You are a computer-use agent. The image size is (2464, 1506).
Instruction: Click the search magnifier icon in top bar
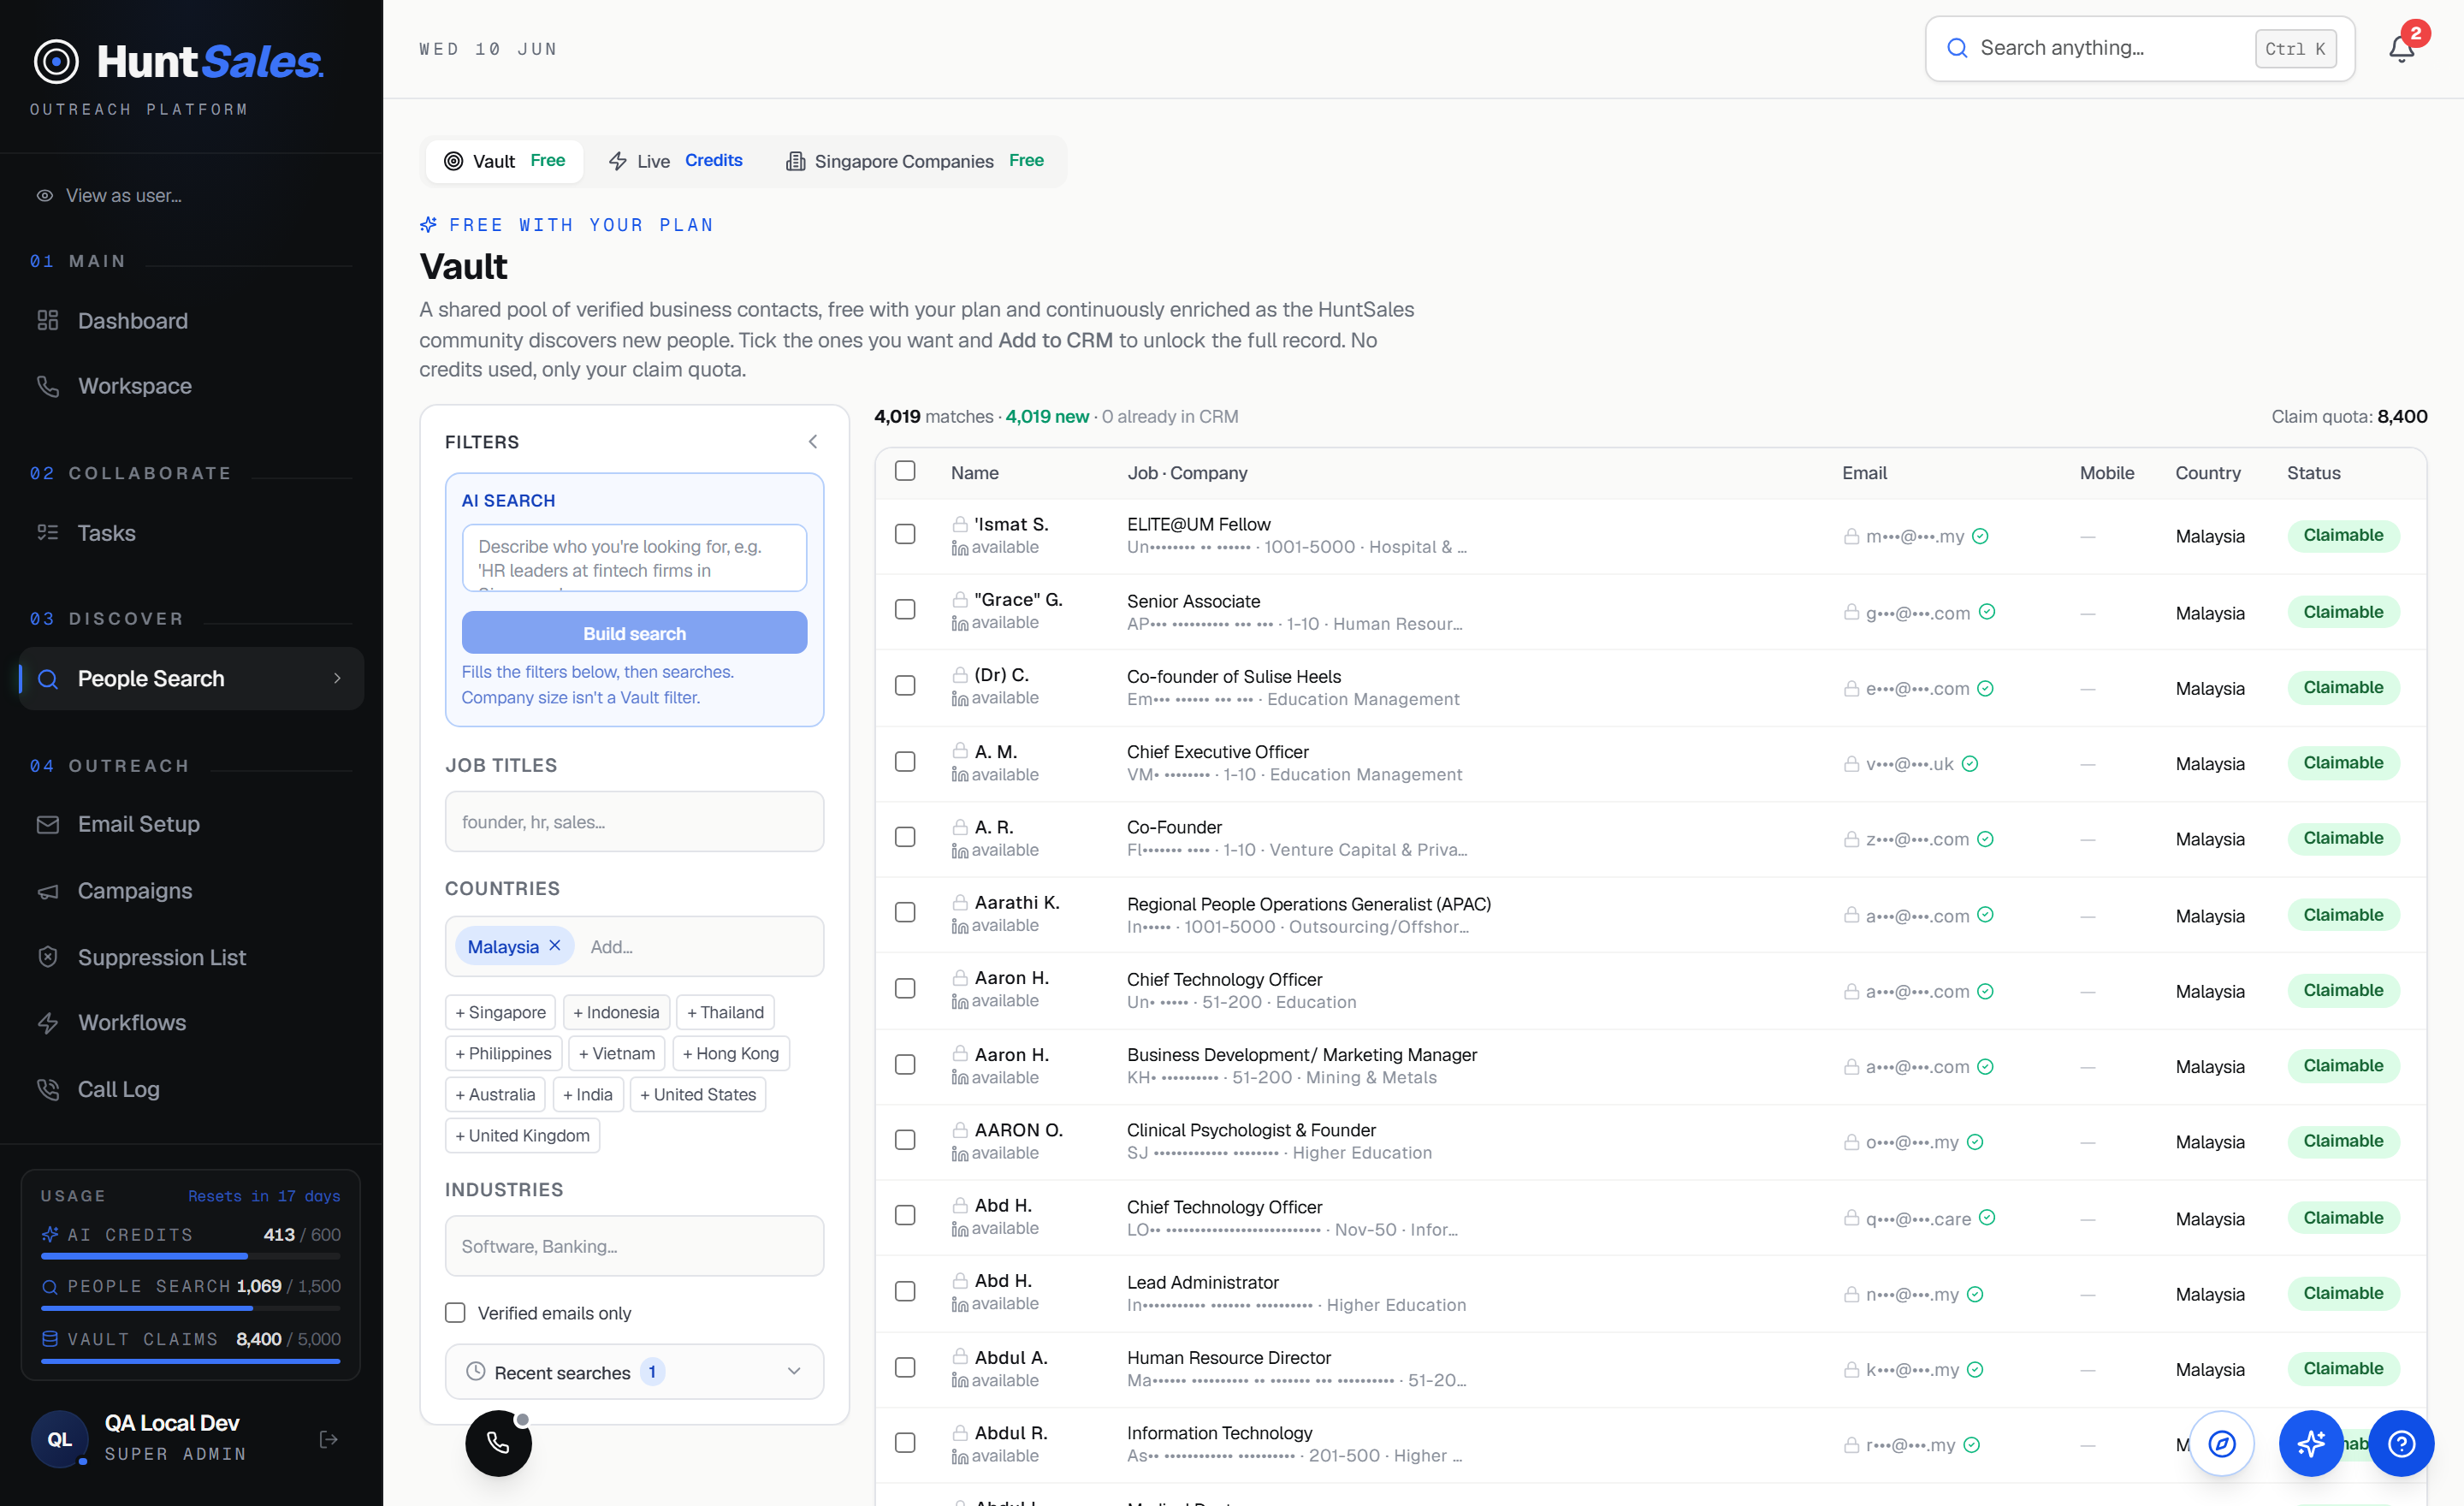click(x=1957, y=48)
